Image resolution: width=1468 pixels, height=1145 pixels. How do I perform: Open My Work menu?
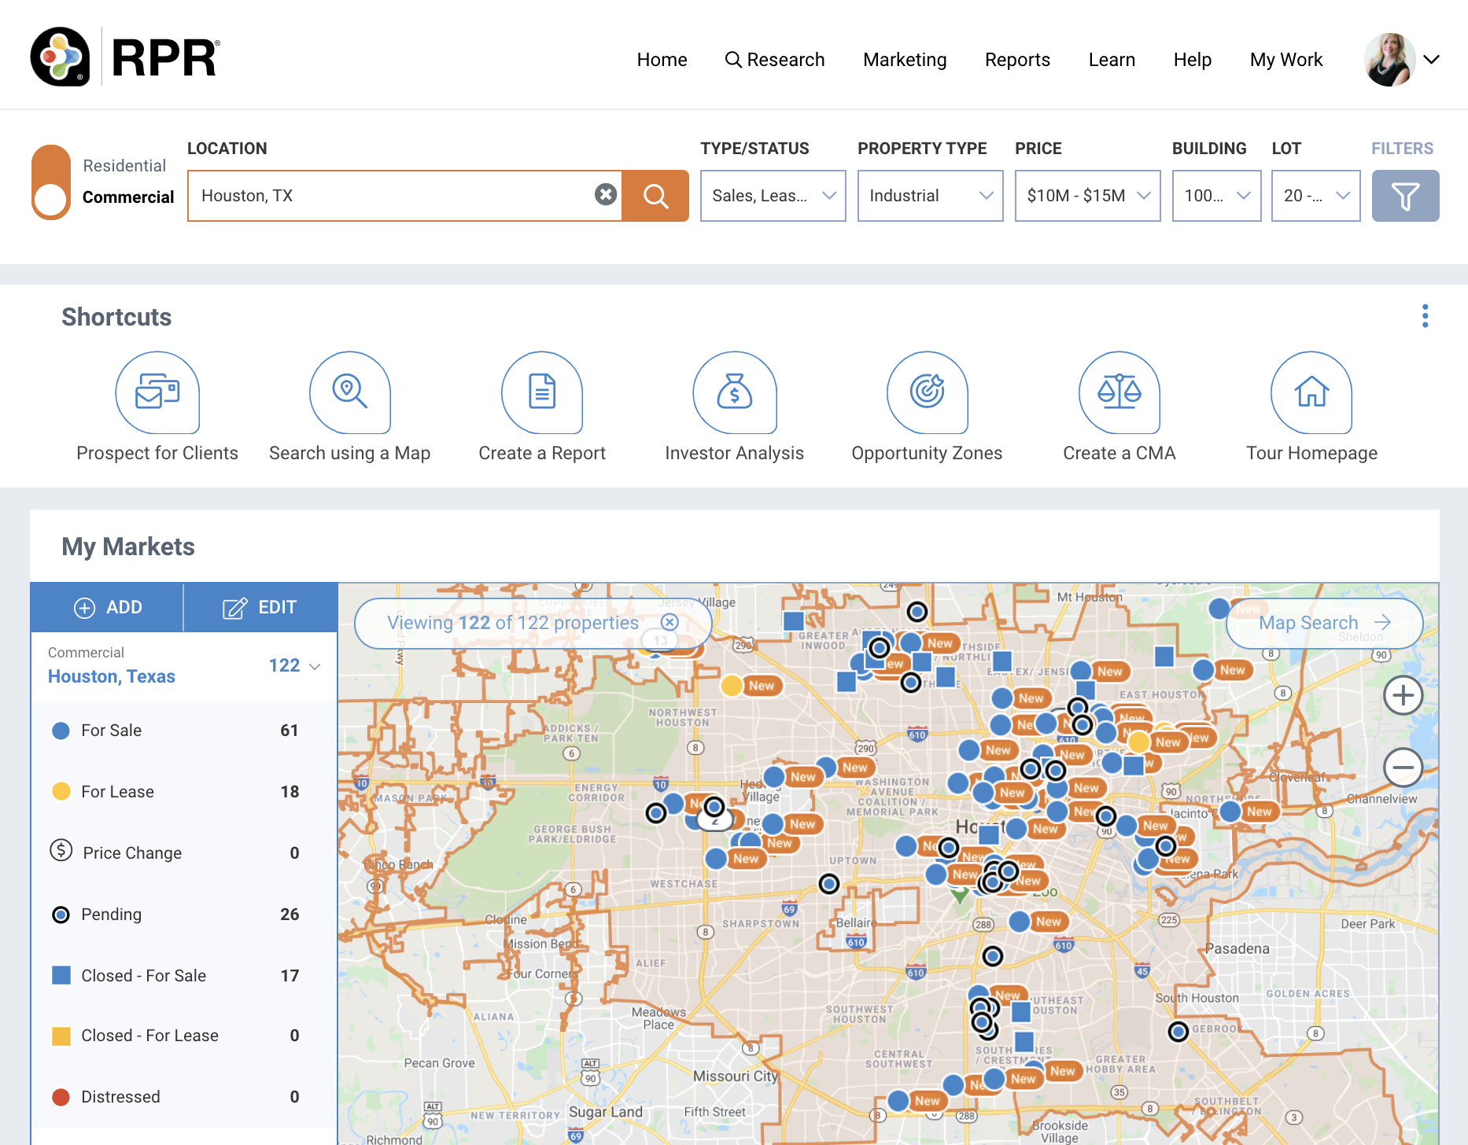click(1286, 60)
